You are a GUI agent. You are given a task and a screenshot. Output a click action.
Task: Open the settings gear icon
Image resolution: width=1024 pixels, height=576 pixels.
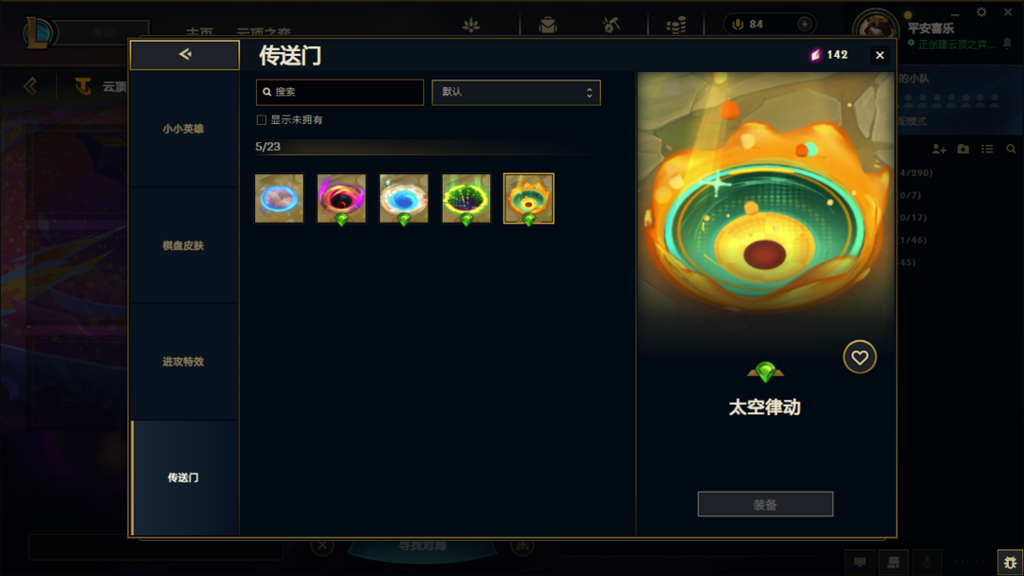[981, 11]
